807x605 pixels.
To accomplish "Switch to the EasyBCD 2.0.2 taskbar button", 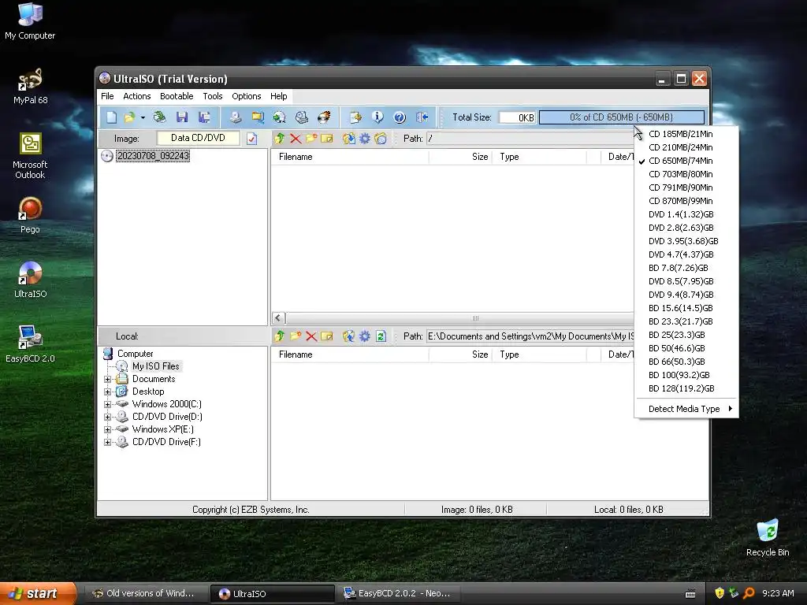I will pos(400,594).
